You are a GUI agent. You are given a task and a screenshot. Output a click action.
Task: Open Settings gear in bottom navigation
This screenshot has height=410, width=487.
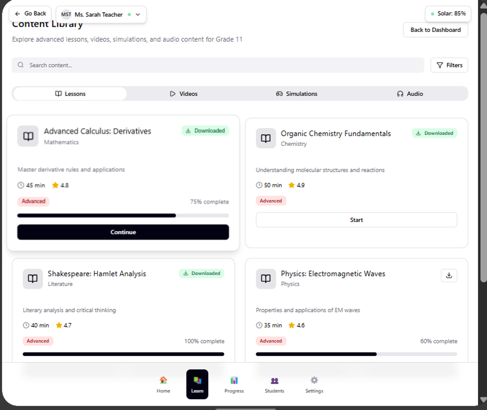(x=314, y=380)
